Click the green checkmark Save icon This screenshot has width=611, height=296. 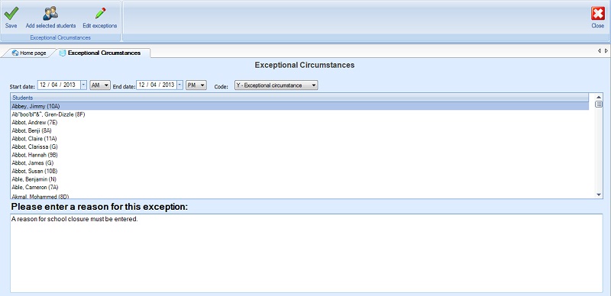11,13
